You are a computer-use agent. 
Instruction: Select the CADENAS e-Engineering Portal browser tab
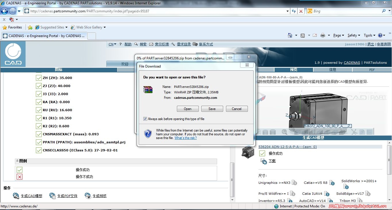pyautogui.click(x=44, y=36)
